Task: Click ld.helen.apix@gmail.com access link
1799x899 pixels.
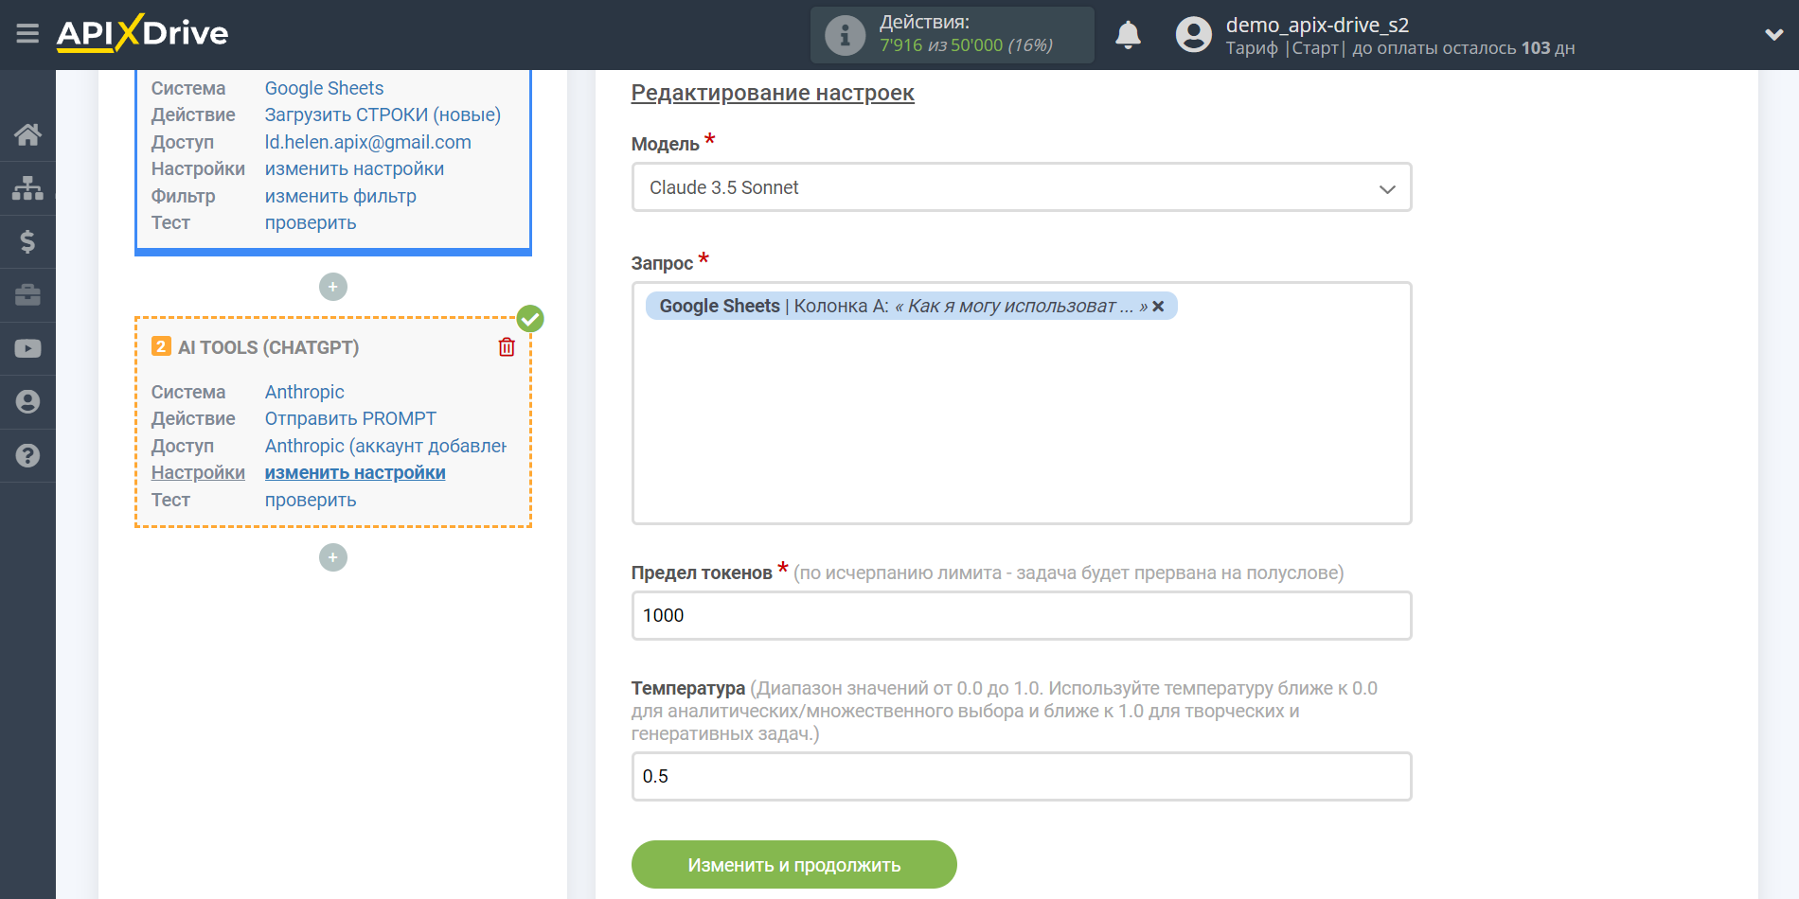Action: (367, 142)
